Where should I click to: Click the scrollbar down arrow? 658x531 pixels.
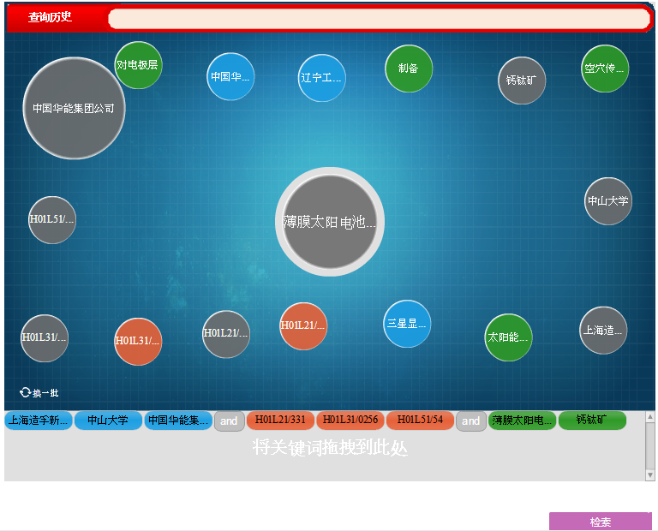click(x=650, y=474)
